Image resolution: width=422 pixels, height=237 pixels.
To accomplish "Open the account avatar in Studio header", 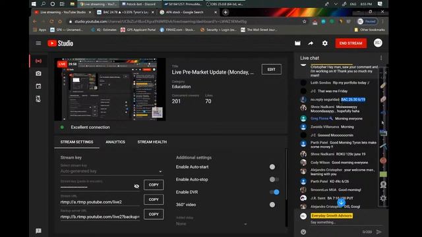I will pos(378,43).
